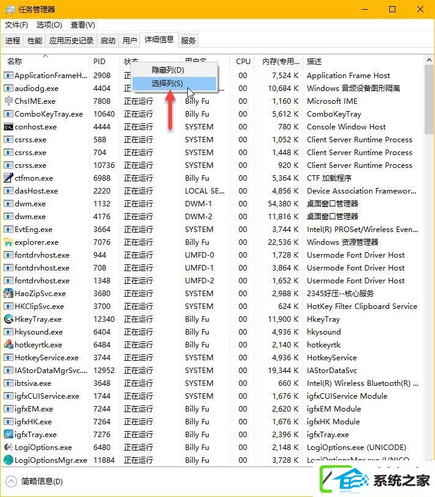
Task: Sort by the 名称 column header
Action: click(x=45, y=61)
